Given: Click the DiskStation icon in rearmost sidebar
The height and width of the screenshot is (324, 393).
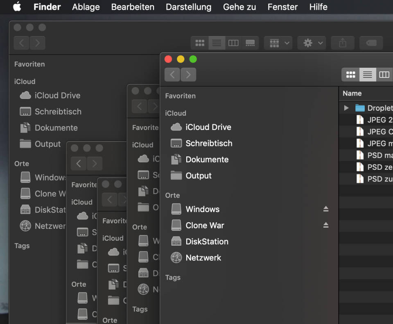Looking at the screenshot, I should [25, 210].
